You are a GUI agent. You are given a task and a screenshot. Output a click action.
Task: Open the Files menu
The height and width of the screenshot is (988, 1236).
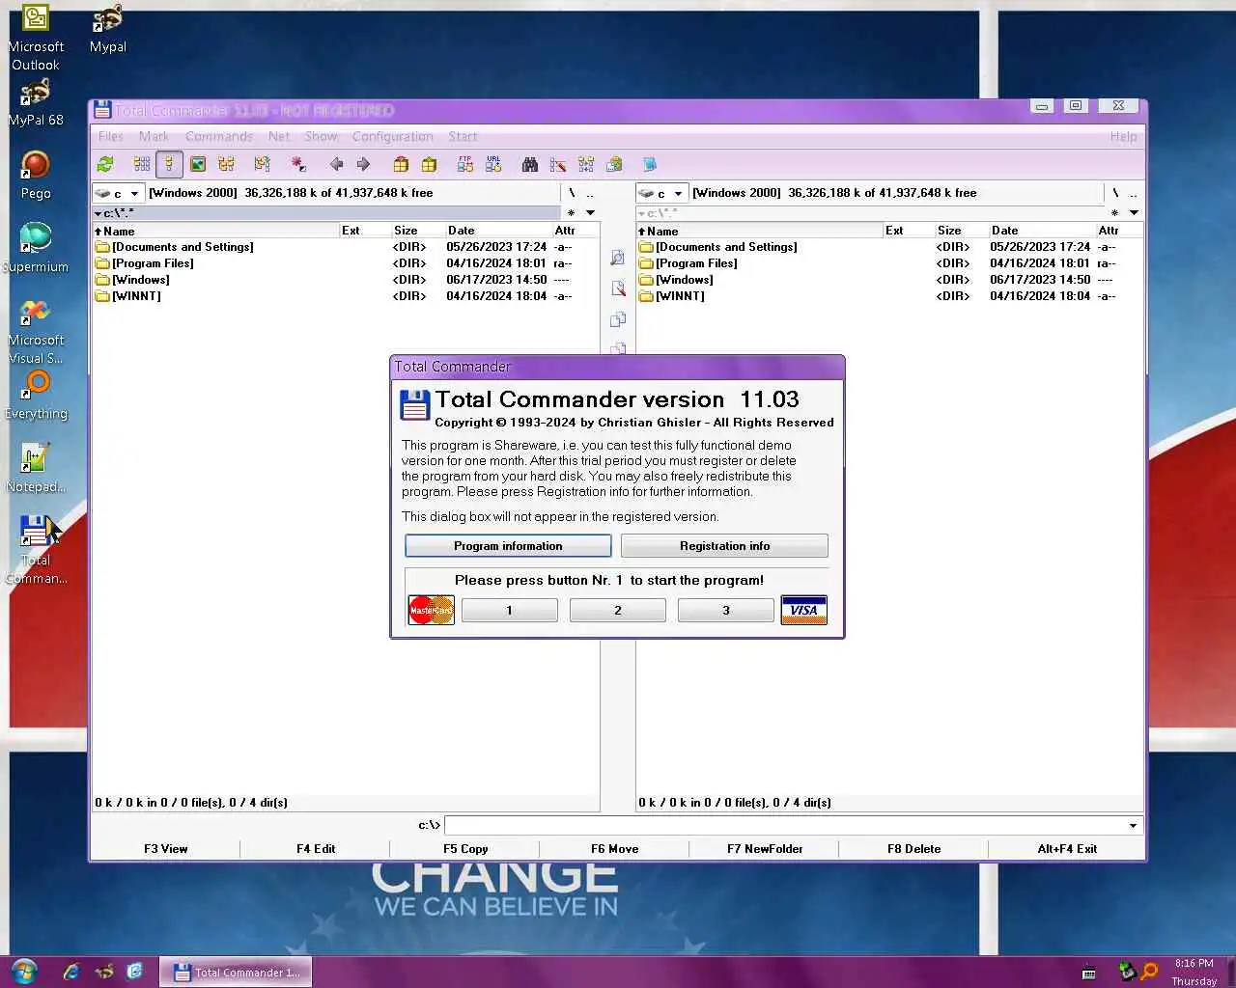pos(111,136)
